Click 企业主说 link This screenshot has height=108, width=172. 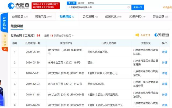tap(145, 35)
